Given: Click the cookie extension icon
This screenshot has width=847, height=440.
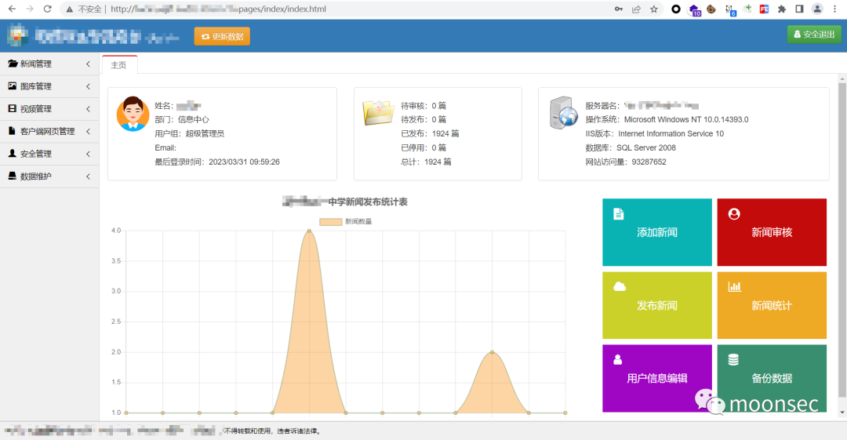Looking at the screenshot, I should click(711, 9).
